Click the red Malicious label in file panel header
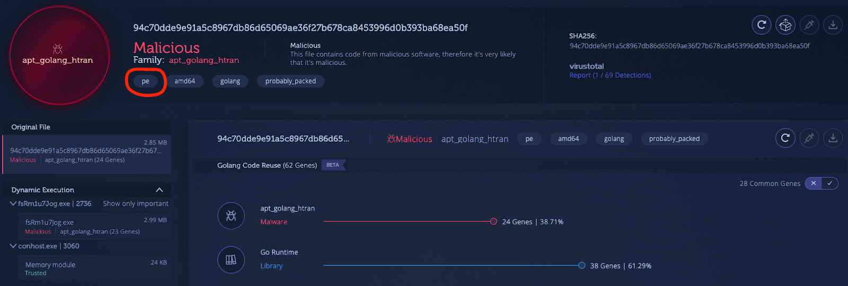Viewport: 848px width, 286px height. [x=413, y=139]
